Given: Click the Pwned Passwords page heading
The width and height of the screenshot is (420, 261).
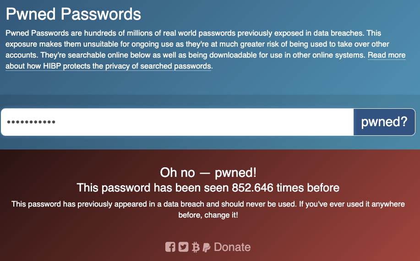Looking at the screenshot, I should click(73, 14).
